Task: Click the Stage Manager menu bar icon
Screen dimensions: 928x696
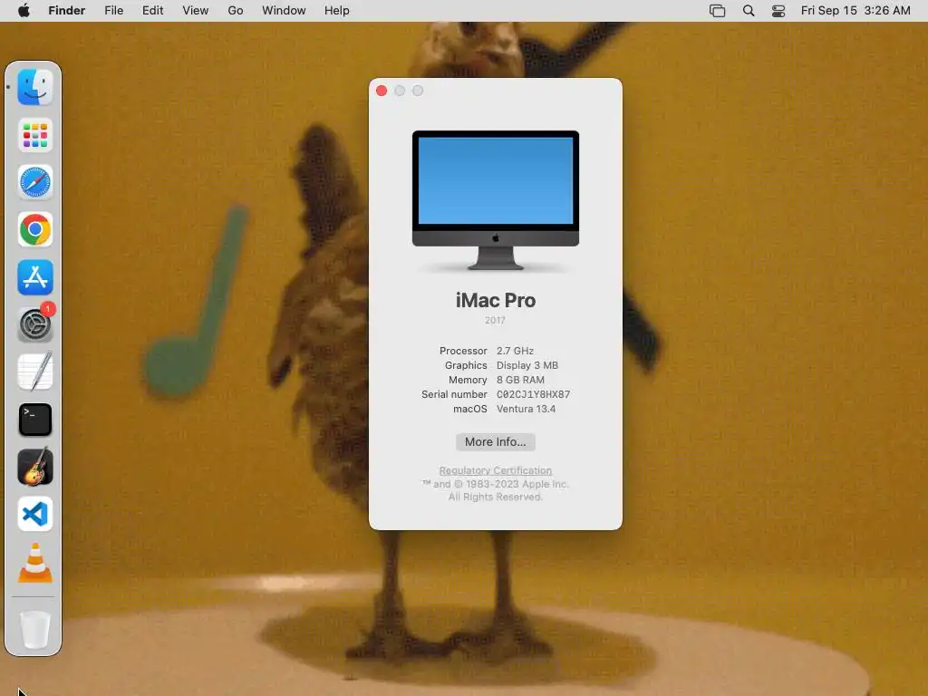Action: 718,11
